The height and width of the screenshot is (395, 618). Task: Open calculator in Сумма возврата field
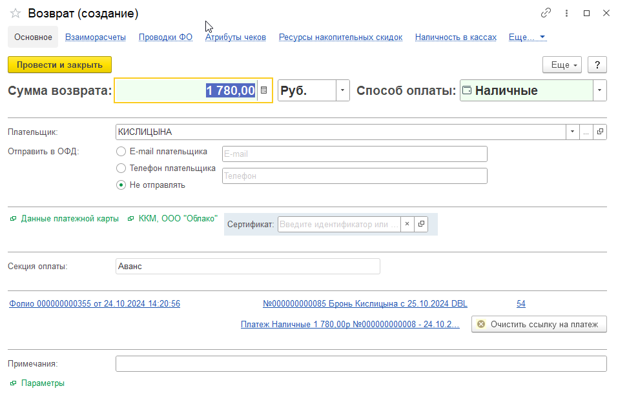[263, 90]
